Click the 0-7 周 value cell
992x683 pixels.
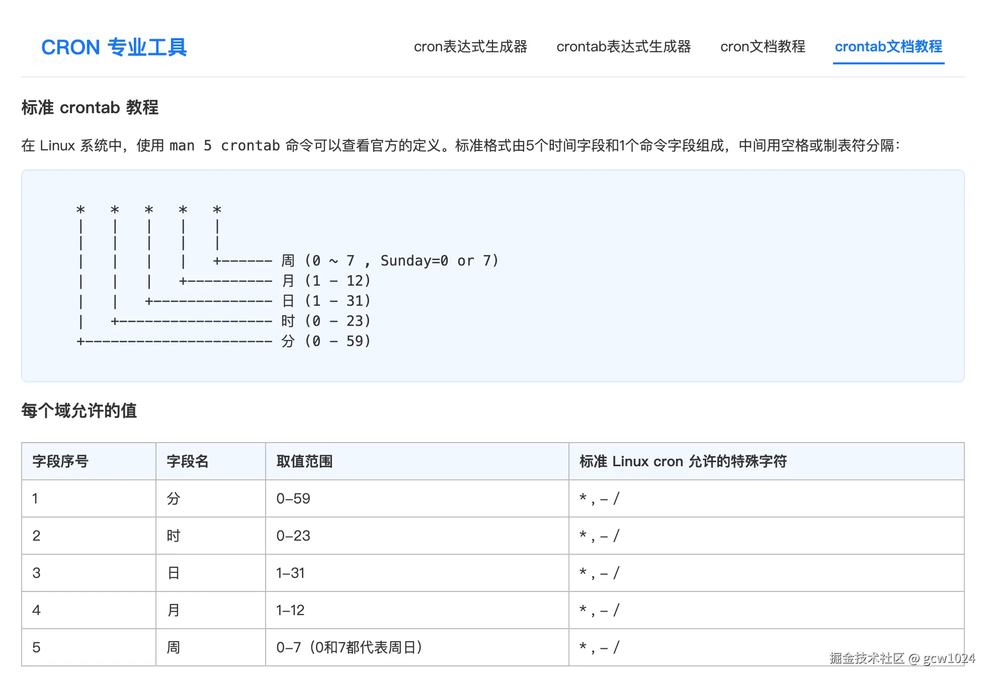tap(350, 647)
